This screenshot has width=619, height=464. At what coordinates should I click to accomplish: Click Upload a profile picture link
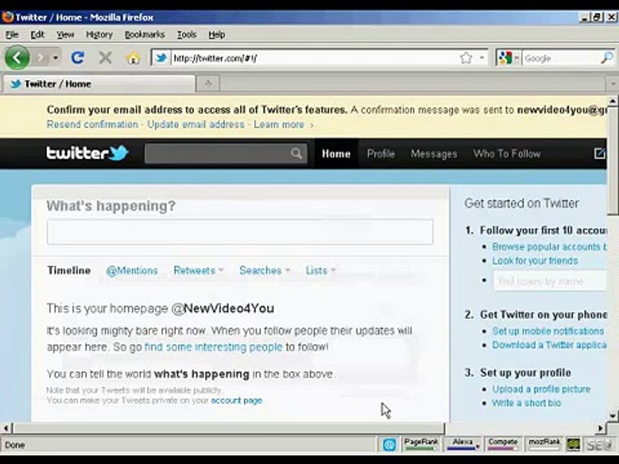click(x=541, y=389)
